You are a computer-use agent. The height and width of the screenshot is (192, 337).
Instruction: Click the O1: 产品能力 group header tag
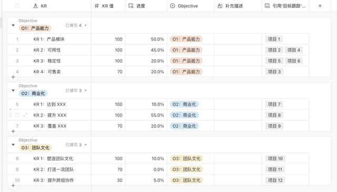click(35, 28)
